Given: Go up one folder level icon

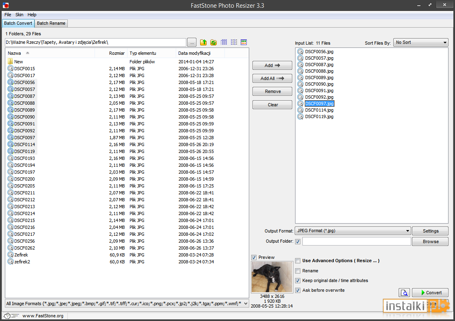Looking at the screenshot, I should point(203,42).
